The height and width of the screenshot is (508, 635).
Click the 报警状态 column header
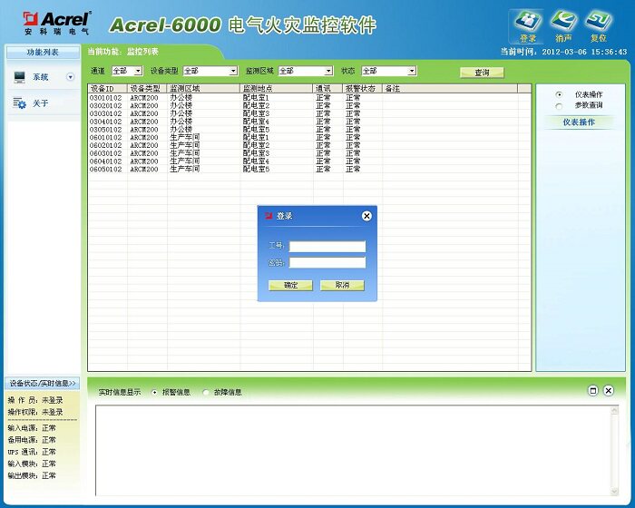[363, 89]
